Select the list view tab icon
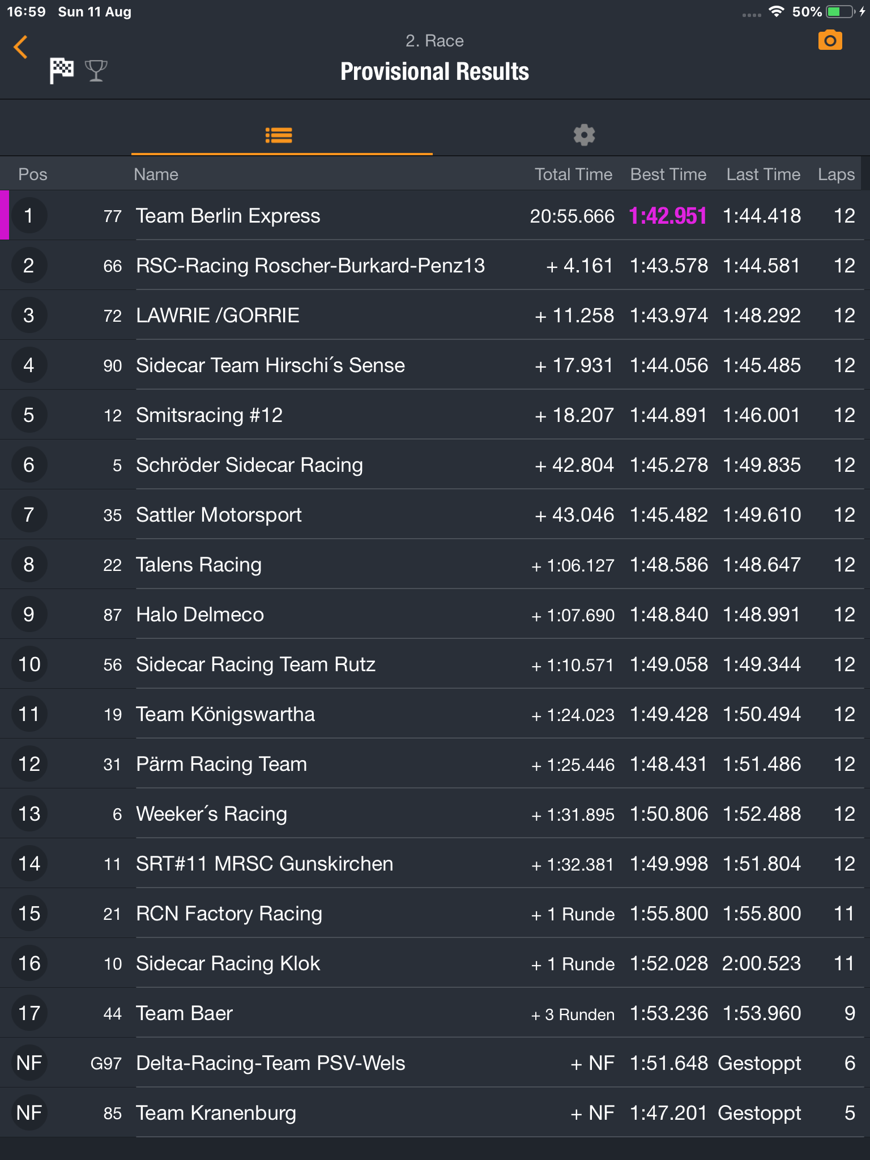 pos(279,135)
